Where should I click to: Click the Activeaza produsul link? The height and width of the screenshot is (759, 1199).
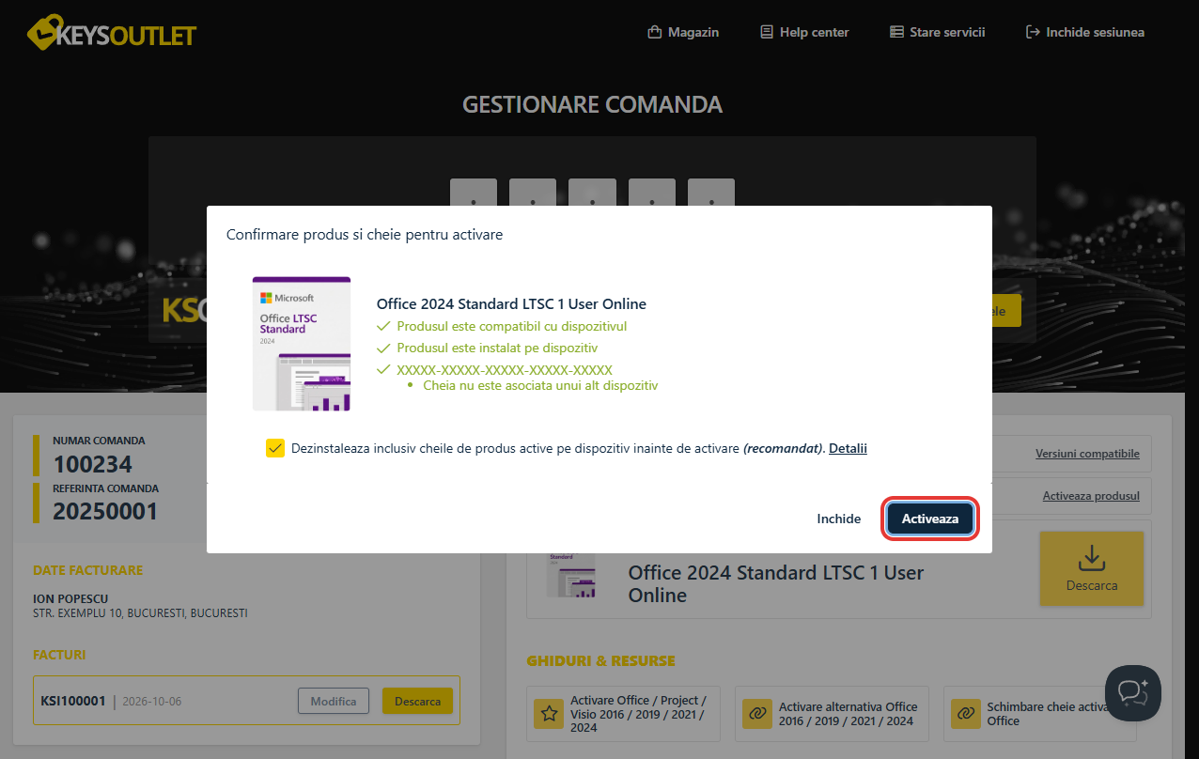[1091, 496]
